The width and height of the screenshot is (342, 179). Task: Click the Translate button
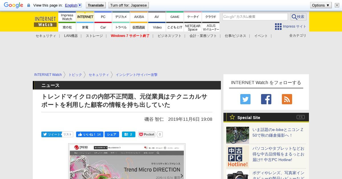pos(96,5)
